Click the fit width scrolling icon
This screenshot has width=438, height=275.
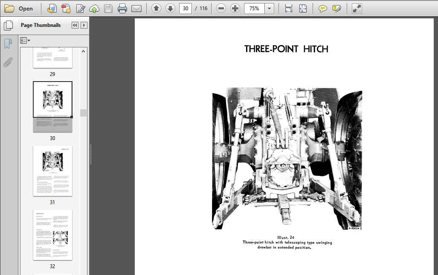pyautogui.click(x=289, y=9)
